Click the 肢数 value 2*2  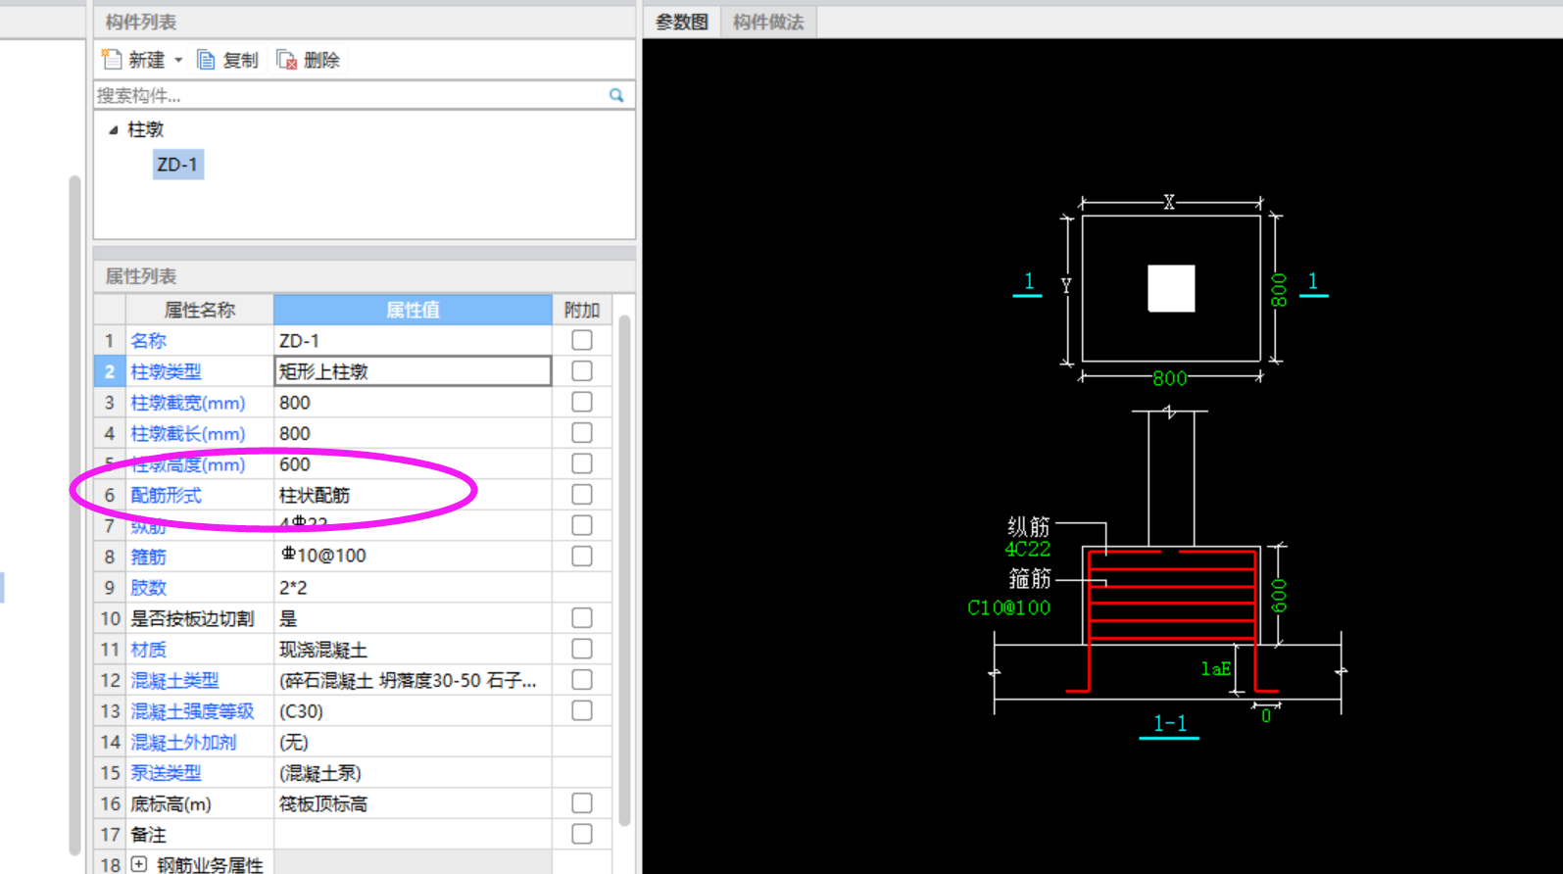(413, 588)
